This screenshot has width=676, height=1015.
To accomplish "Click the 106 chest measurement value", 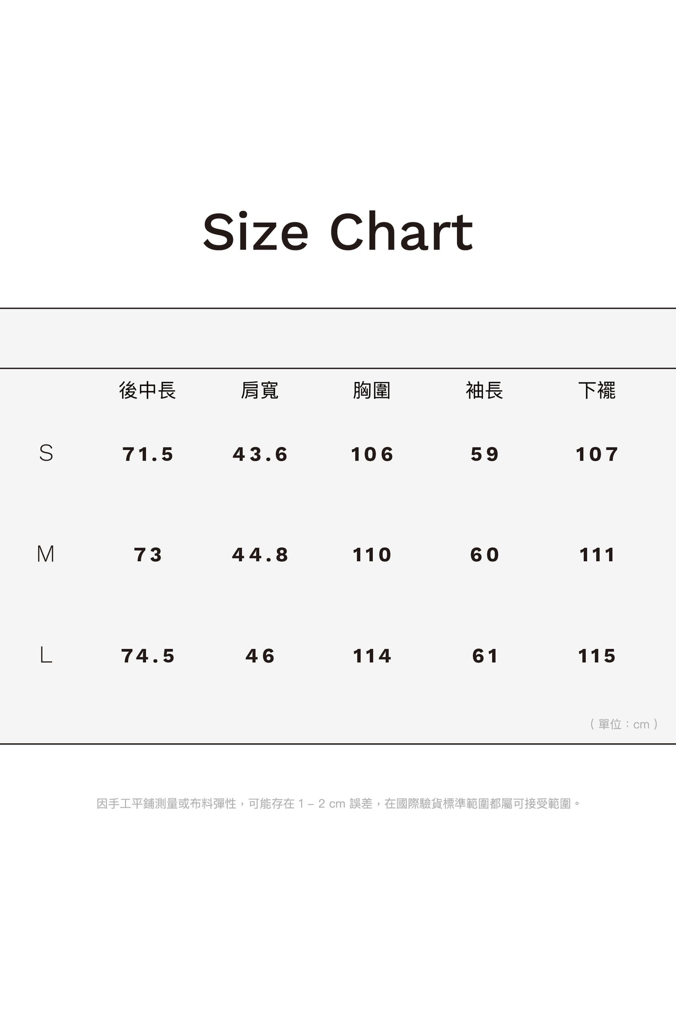I will tap(372, 454).
